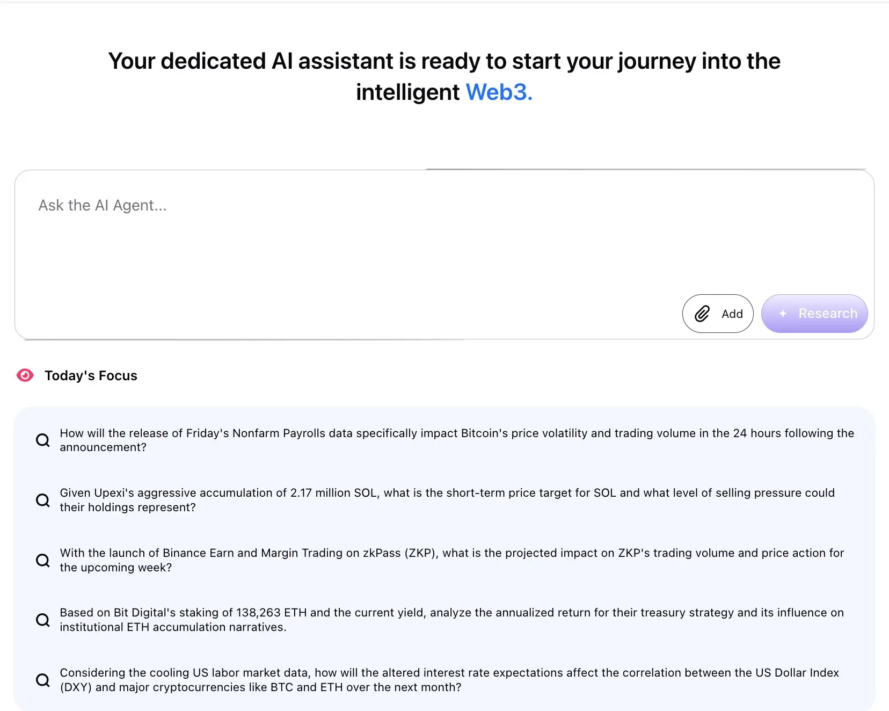
Task: Click the paperclip attachment icon
Action: click(702, 314)
